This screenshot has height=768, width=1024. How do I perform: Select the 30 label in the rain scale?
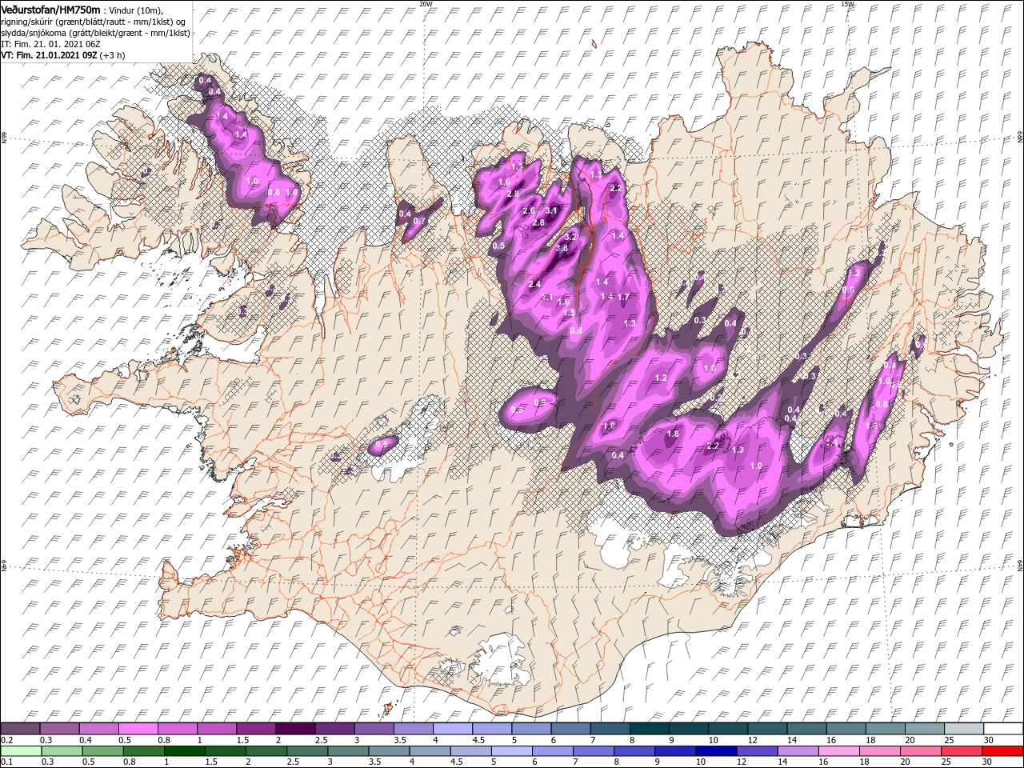tap(988, 762)
